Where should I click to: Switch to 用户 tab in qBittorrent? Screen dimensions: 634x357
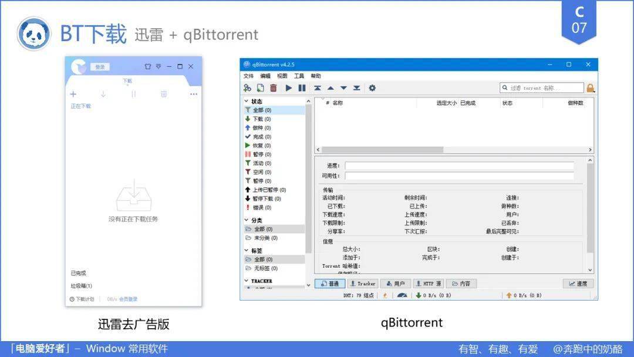click(x=396, y=284)
